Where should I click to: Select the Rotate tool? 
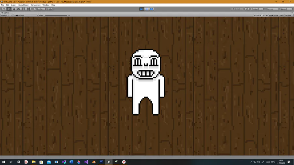coord(14,9)
